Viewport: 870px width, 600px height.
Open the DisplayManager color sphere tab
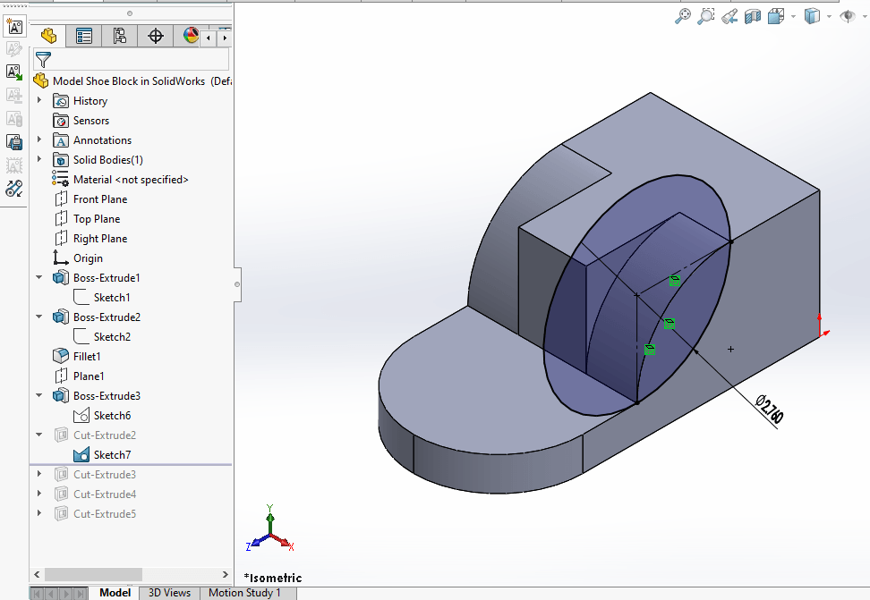190,36
